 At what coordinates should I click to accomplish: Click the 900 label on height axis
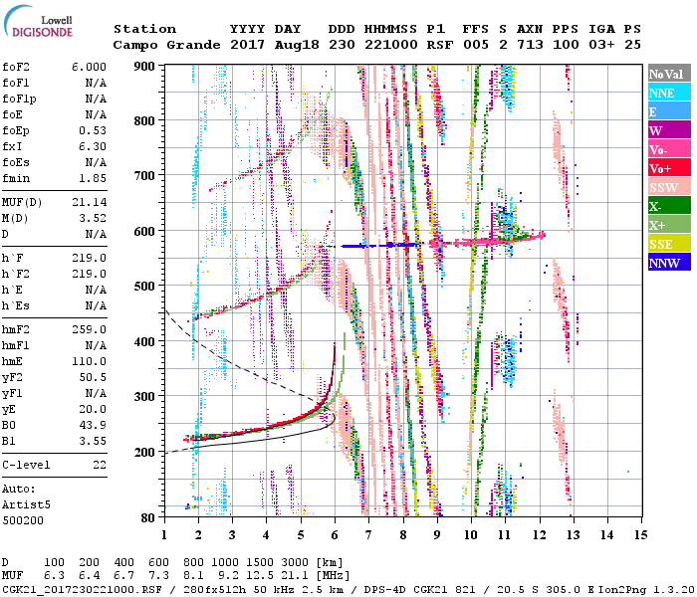145,66
